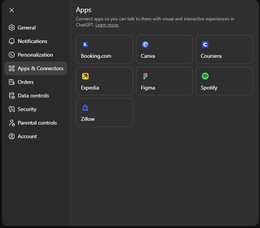Go to the Personalization tab label
The height and width of the screenshot is (228, 260).
pos(35,55)
